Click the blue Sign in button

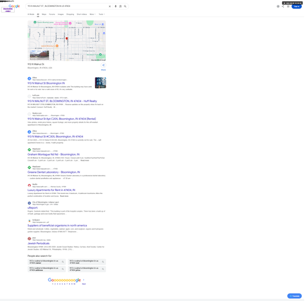[x=297, y=6]
